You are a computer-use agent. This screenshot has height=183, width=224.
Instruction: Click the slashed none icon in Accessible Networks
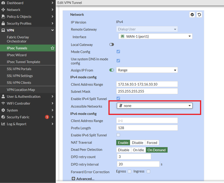[121, 106]
